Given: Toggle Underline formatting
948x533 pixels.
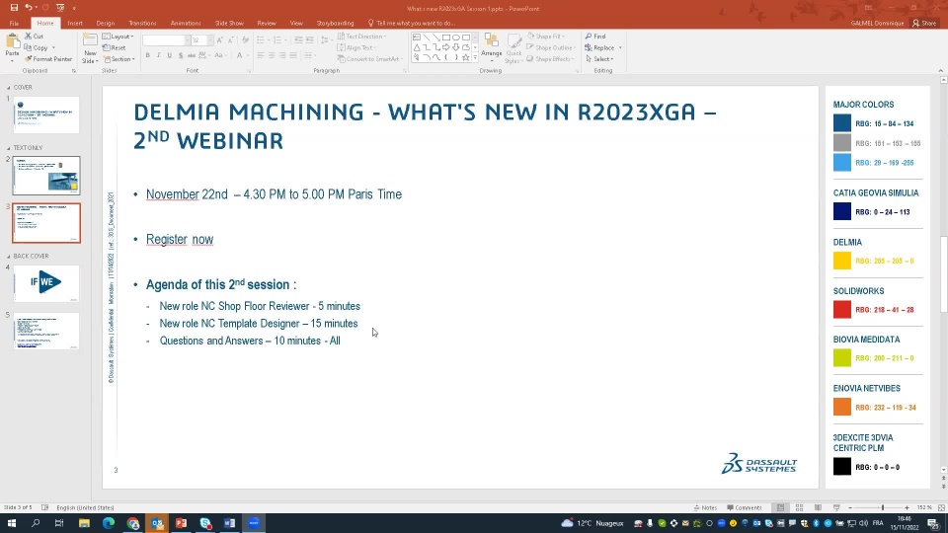Looking at the screenshot, I should click(x=169, y=55).
